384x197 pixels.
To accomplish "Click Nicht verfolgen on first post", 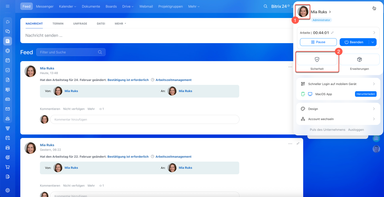I will [74, 109].
